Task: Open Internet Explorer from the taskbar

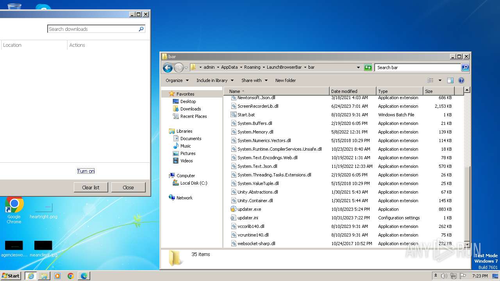Action: coord(31,276)
